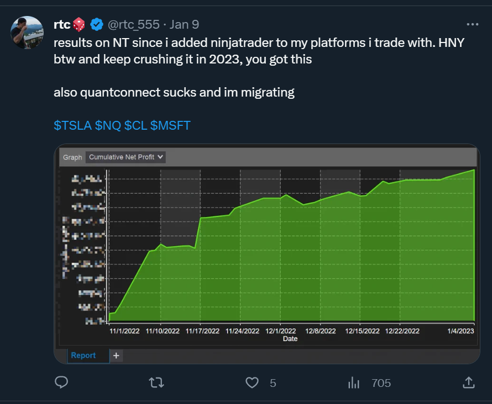The height and width of the screenshot is (404, 492).
Task: Click the reply speech bubble icon
Action: pos(61,382)
